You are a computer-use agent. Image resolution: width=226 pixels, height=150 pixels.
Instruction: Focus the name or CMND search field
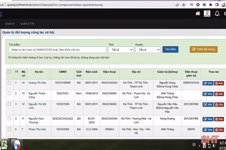[x=57, y=50]
